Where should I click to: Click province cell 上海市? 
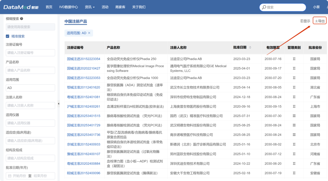click(x=315, y=107)
